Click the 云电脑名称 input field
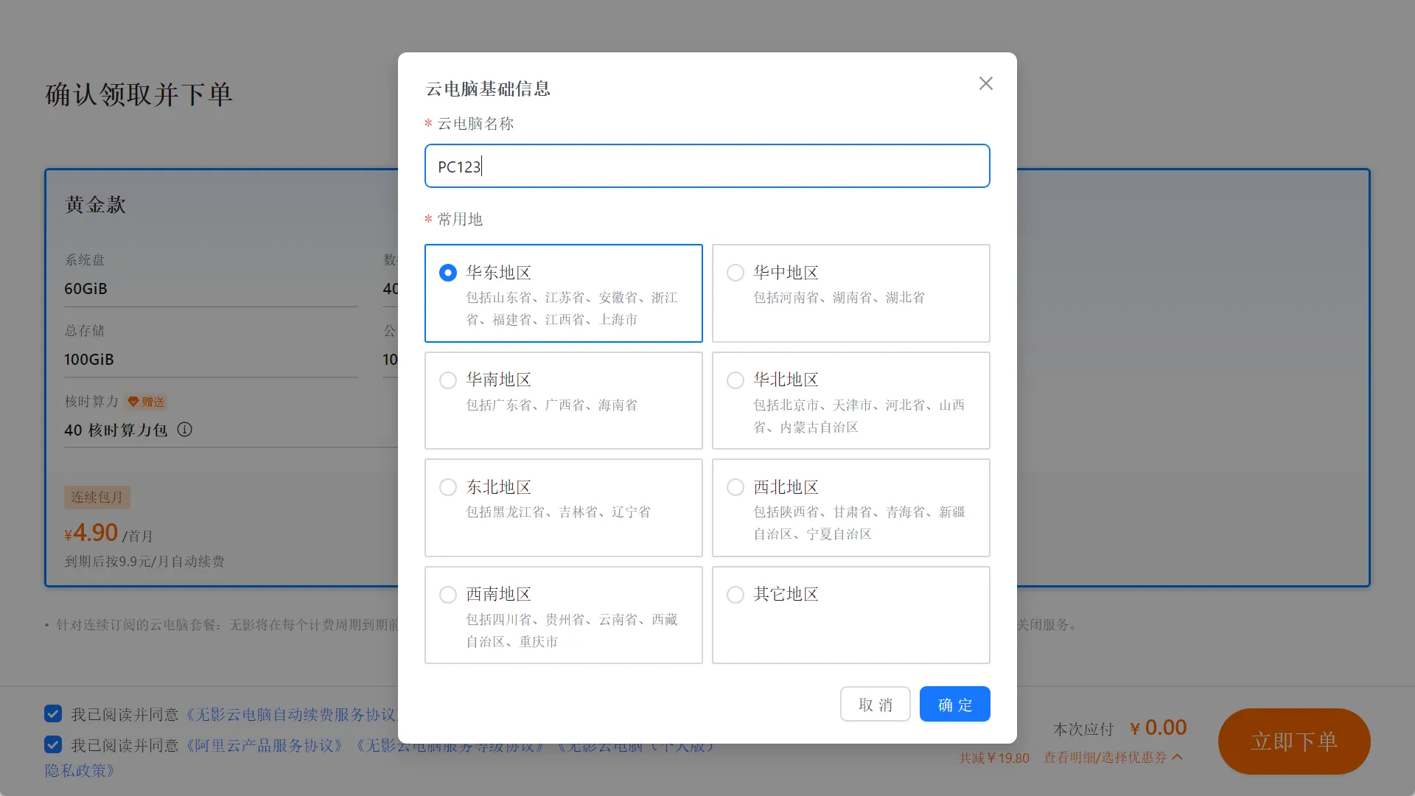 pos(706,167)
